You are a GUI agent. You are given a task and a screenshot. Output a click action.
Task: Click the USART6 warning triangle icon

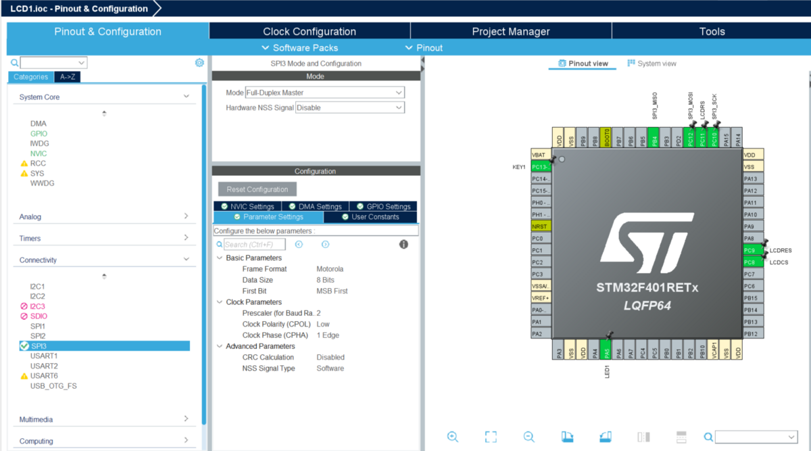pyautogui.click(x=24, y=376)
